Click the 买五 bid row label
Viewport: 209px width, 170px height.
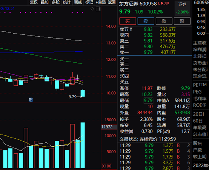click(124, 82)
